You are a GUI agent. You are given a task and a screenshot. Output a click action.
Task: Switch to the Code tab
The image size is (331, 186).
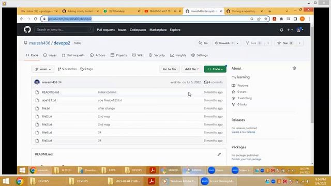tap(32, 55)
